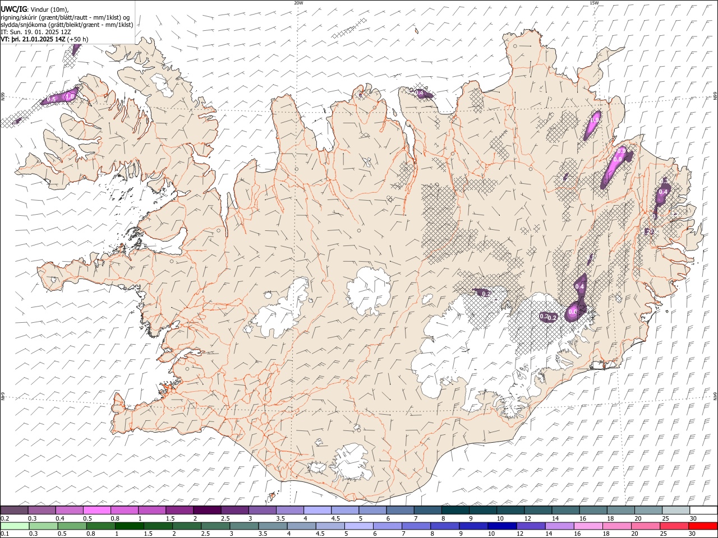The height and width of the screenshot is (538, 718).
Task: Pick the dark purple upper swatch between 2 and 2.5
Action: (207, 510)
